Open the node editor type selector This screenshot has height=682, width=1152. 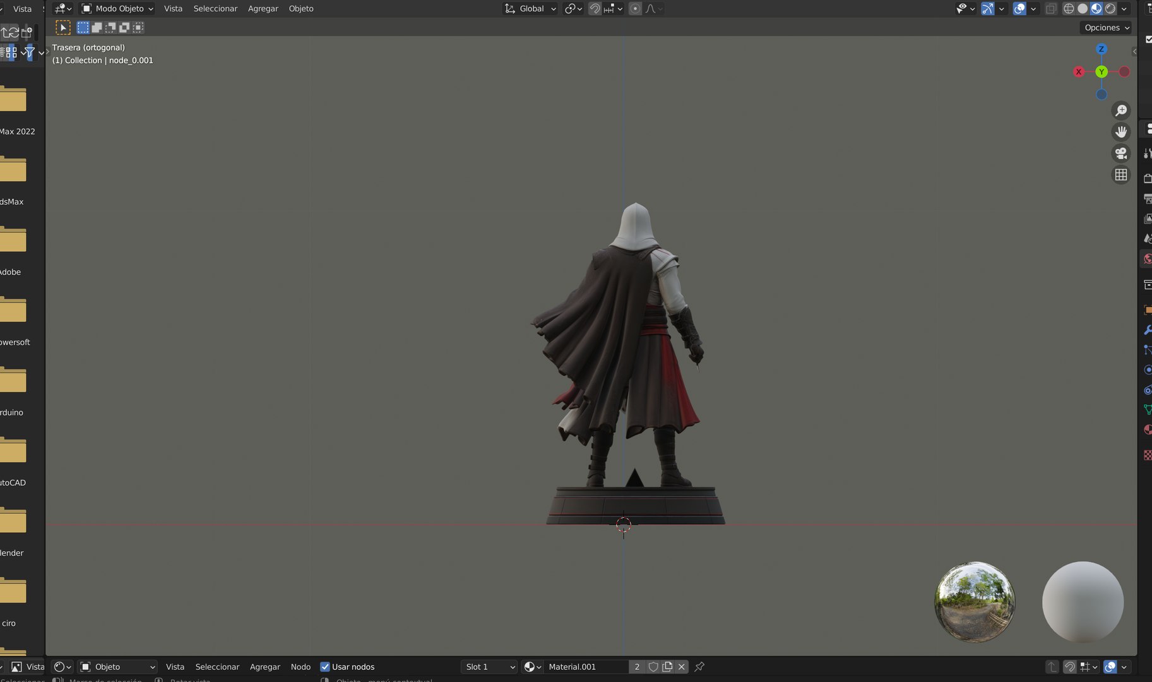pyautogui.click(x=62, y=667)
